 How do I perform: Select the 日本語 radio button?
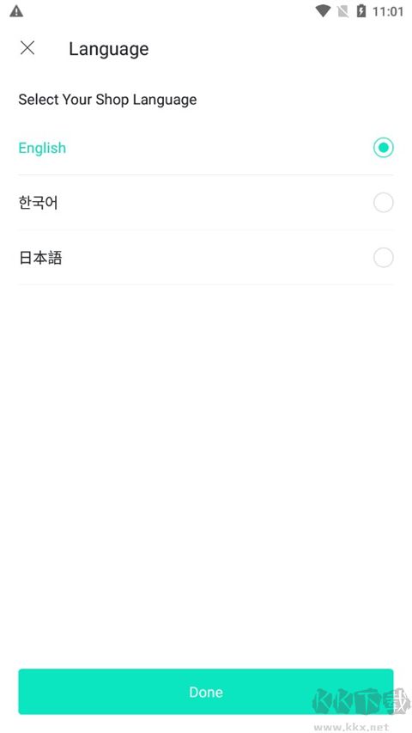pyautogui.click(x=384, y=258)
